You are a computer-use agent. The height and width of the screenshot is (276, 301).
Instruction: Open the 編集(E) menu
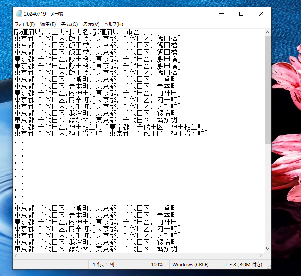point(48,24)
